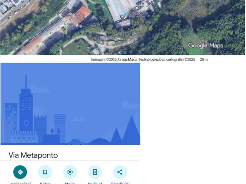246x184 pixels.
Task: Click the large grey warehouse roof
Action: [x=119, y=8]
